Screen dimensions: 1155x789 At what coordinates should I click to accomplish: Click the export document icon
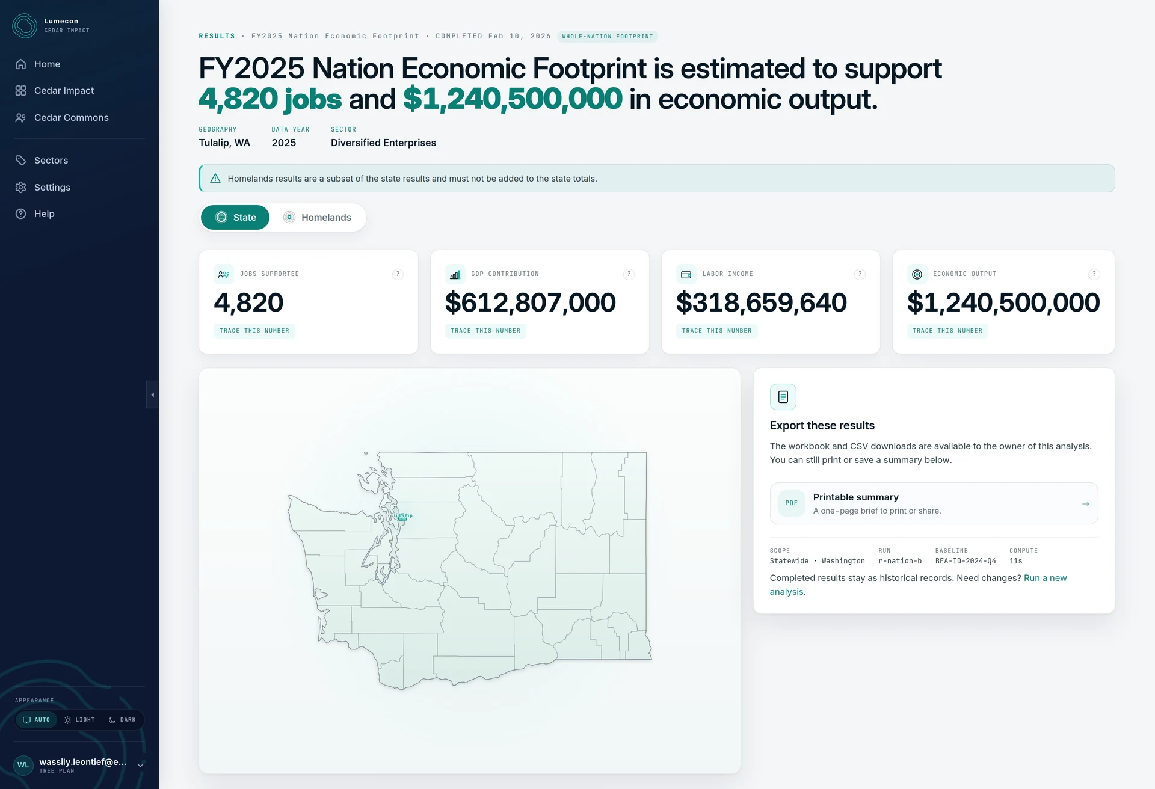click(783, 397)
